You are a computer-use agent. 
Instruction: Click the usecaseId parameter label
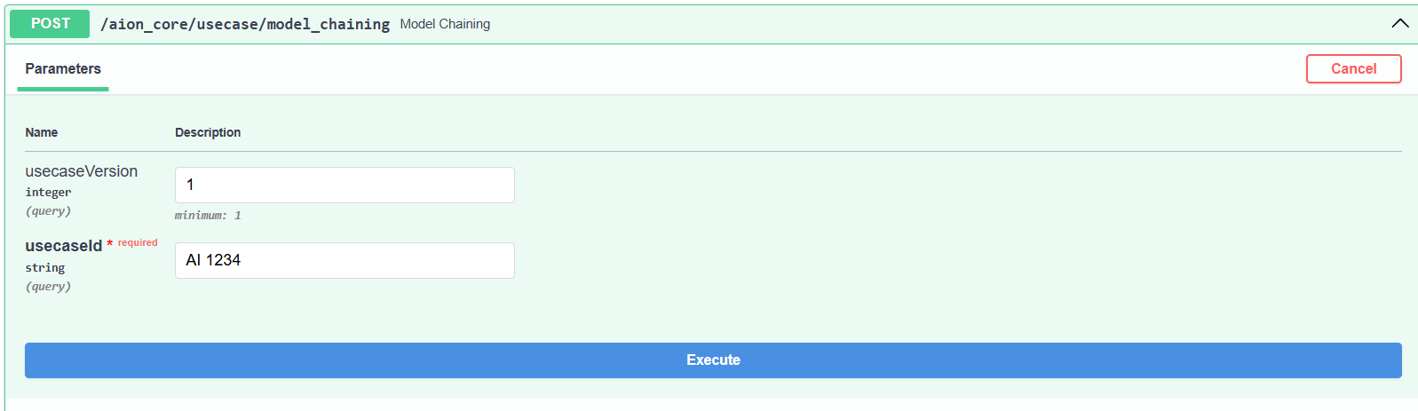pos(64,246)
